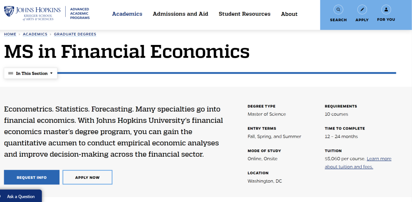Click the MS in Financial Economics heading
Viewport: 412px width, 202px height.
[127, 52]
